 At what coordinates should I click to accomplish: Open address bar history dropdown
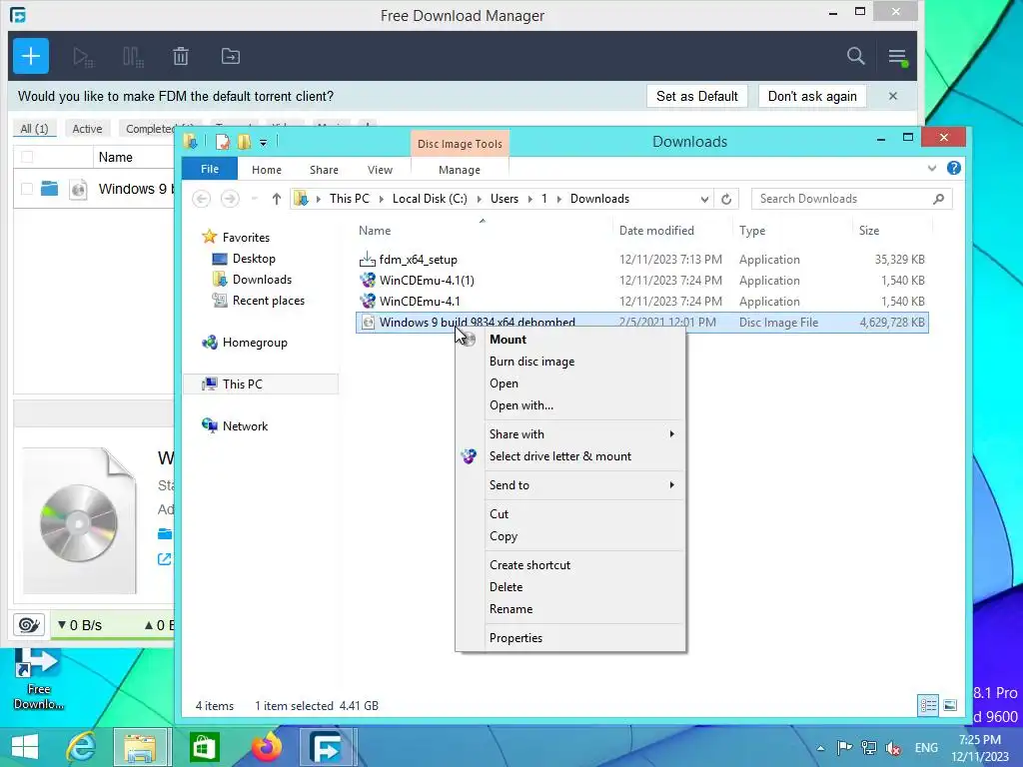pos(704,199)
